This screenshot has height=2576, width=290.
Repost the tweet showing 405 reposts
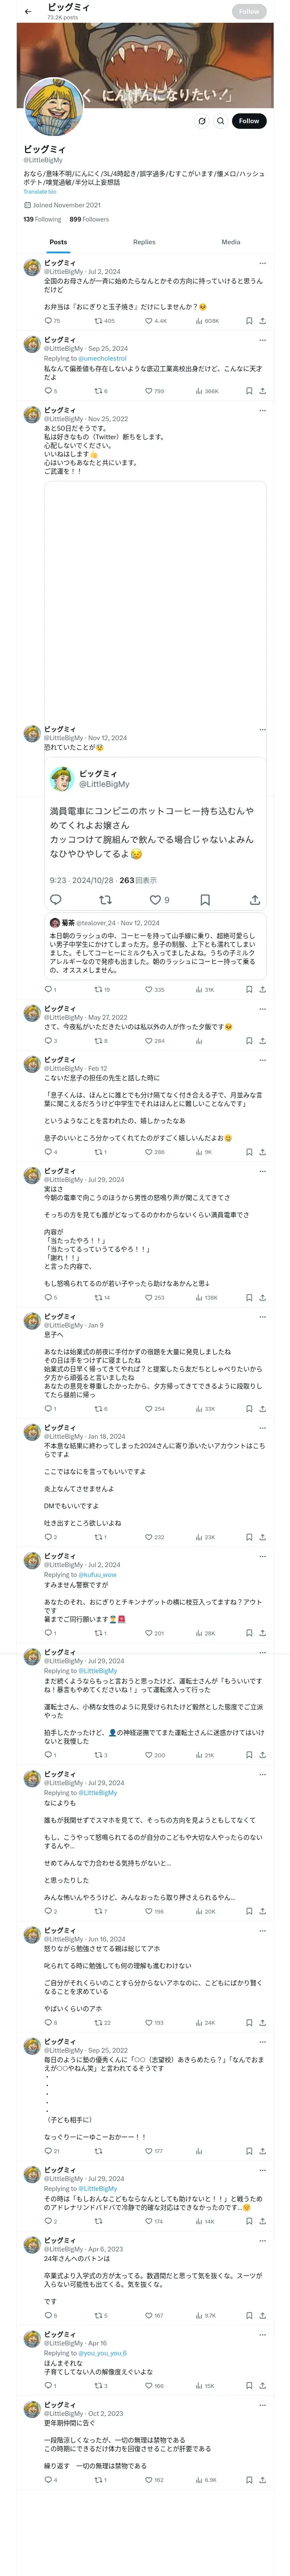(104, 321)
